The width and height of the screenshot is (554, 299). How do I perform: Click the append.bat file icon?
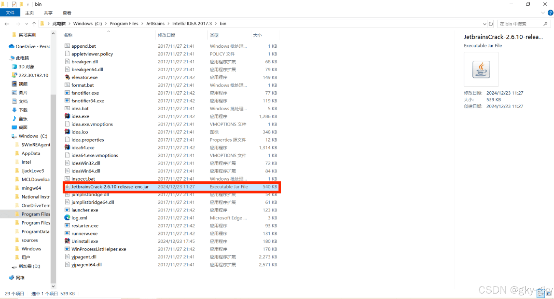[67, 46]
